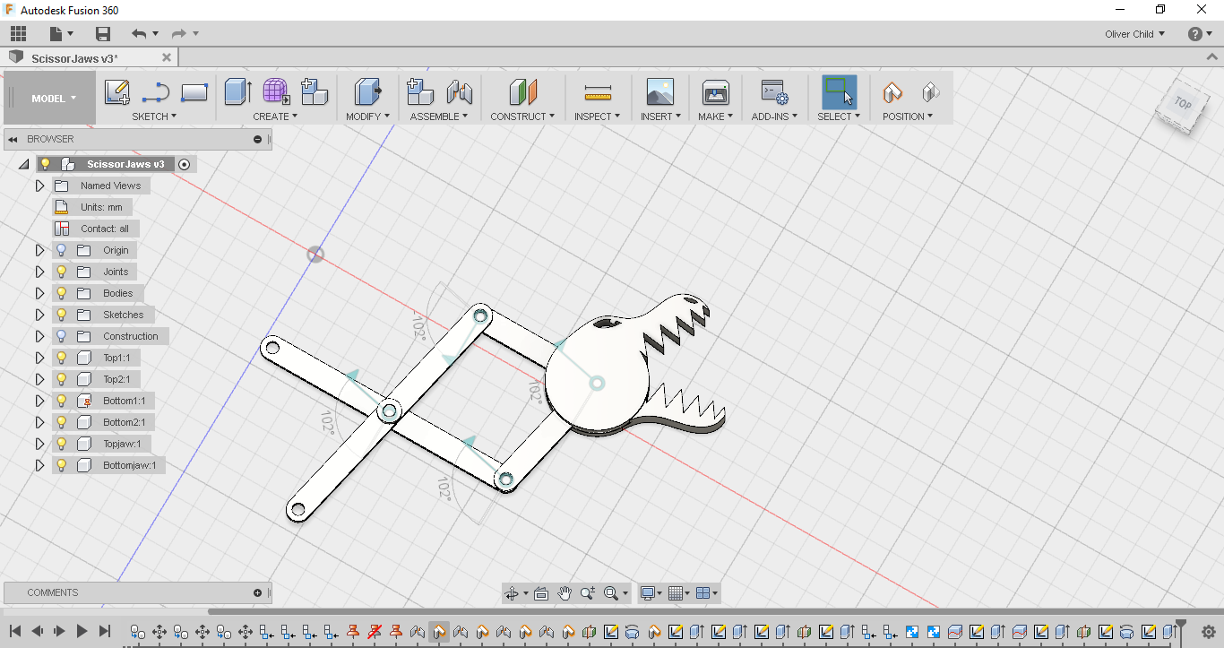Hide the Bottom1:1 component

[x=62, y=401]
